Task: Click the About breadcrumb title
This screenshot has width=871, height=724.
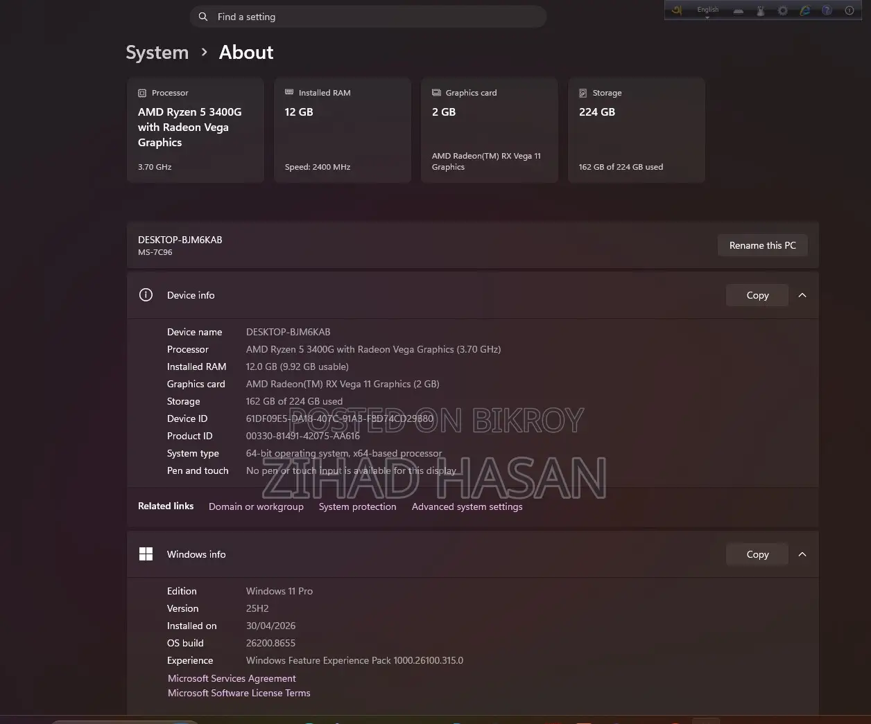Action: coord(246,53)
